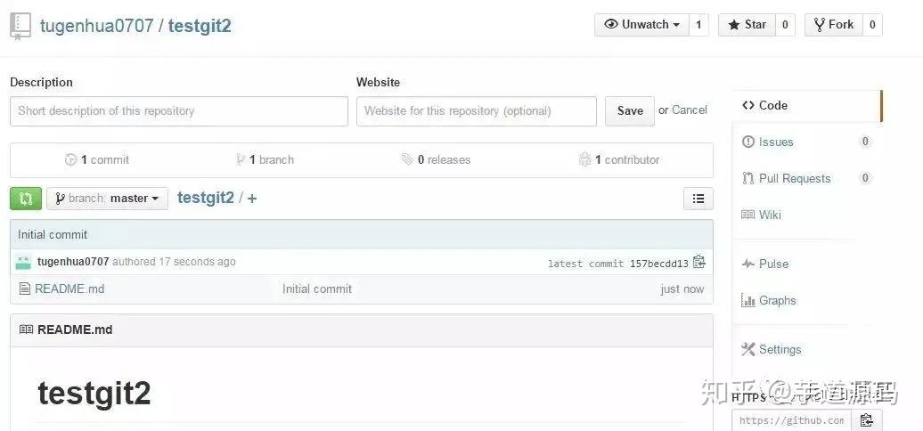Click the green compare and review button
Viewport: 923px width, 431px height.
click(x=26, y=199)
